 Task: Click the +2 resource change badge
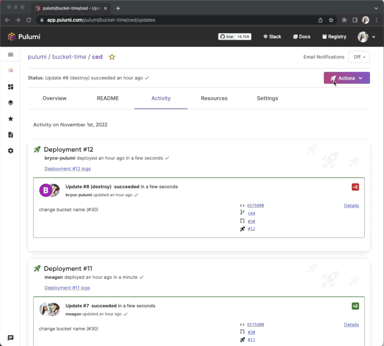[x=355, y=306]
